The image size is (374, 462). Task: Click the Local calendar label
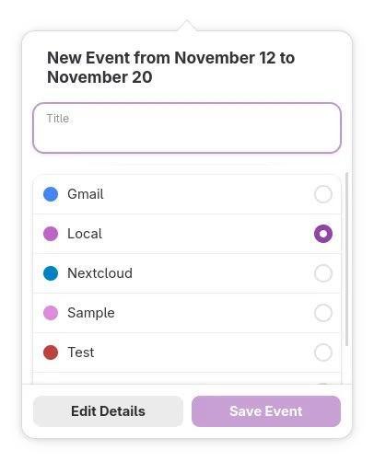(85, 234)
